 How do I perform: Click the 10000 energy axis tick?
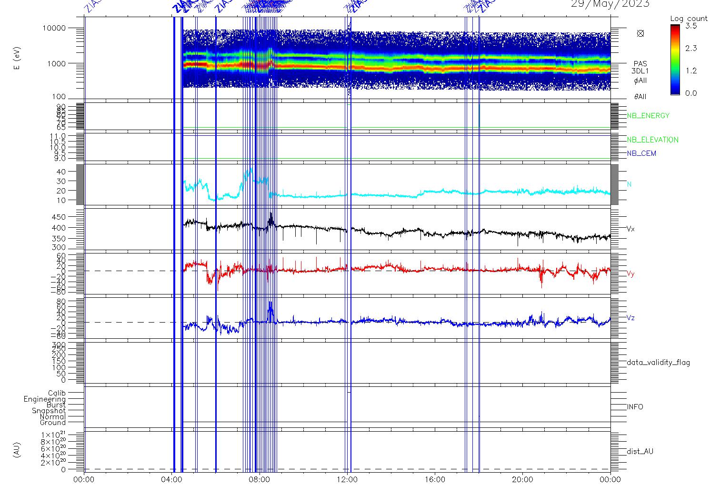55,28
